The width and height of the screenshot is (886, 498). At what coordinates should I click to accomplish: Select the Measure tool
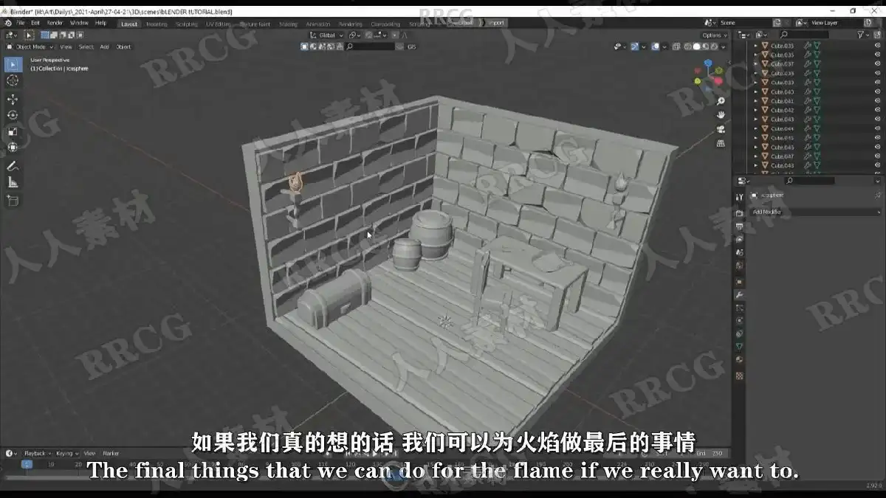pos(13,182)
